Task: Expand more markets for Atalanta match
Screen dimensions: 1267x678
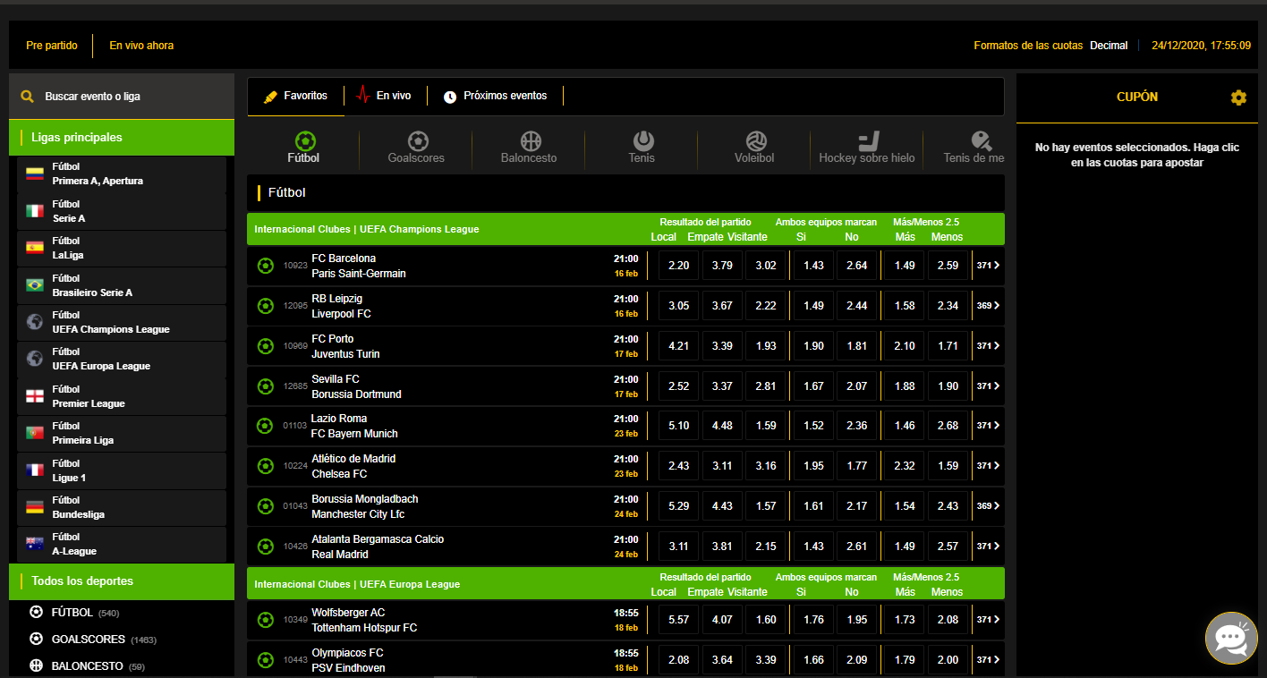Action: click(x=988, y=547)
